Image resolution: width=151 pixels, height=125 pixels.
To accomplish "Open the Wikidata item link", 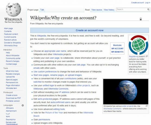I will [11, 88].
